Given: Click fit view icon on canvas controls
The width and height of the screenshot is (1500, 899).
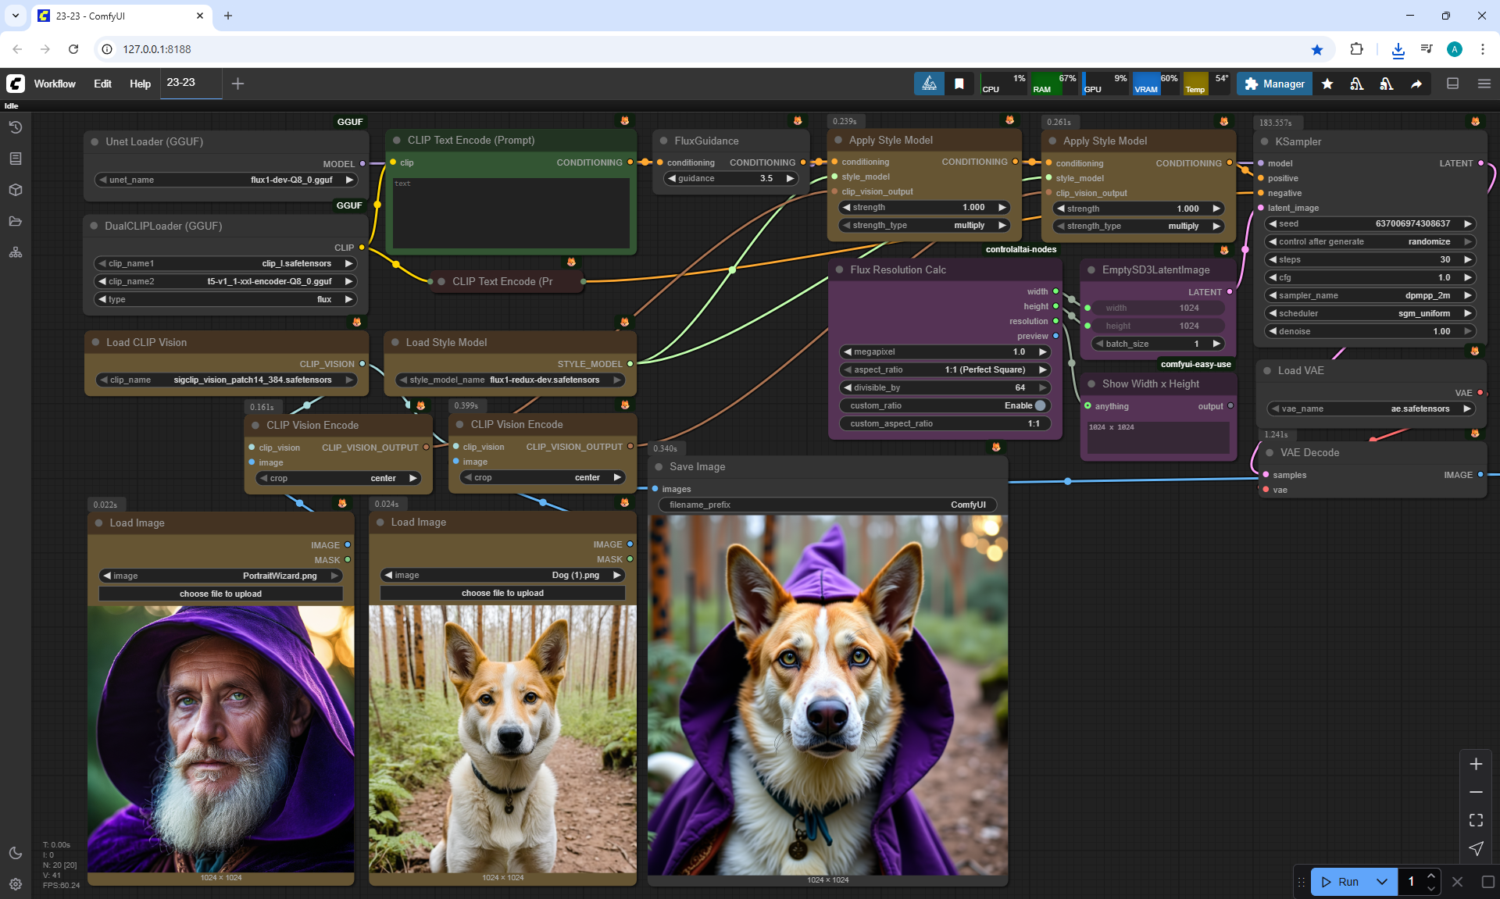Looking at the screenshot, I should [1476, 820].
